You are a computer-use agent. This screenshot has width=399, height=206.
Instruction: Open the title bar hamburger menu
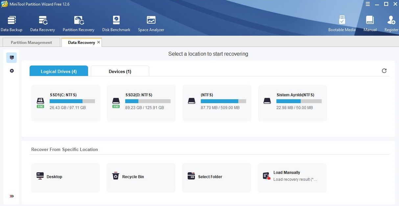click(x=368, y=4)
